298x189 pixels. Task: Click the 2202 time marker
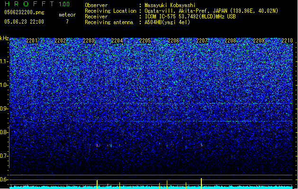click(60, 41)
